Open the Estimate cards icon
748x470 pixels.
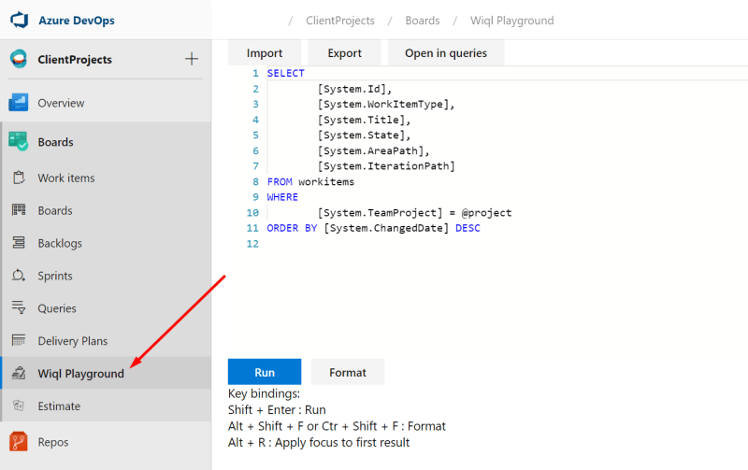click(19, 406)
